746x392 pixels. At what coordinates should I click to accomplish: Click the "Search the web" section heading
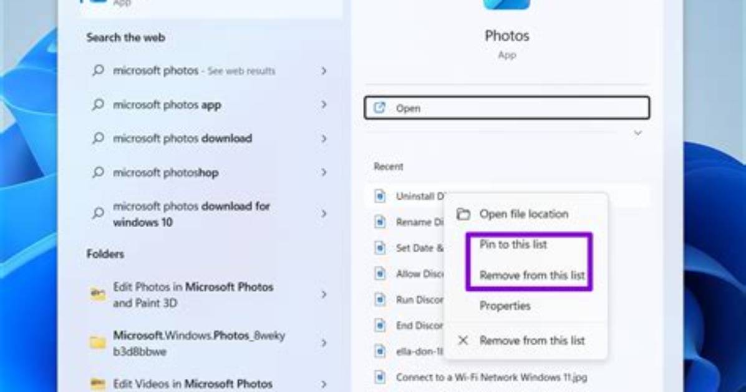click(x=125, y=37)
